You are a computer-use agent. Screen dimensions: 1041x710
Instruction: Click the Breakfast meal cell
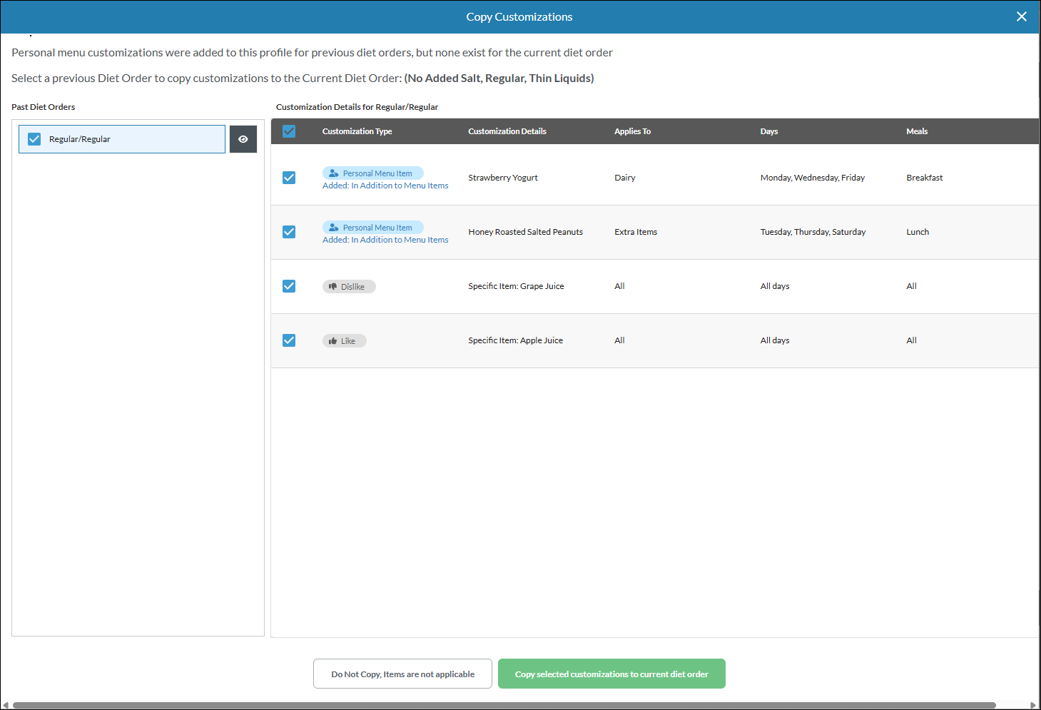click(925, 178)
